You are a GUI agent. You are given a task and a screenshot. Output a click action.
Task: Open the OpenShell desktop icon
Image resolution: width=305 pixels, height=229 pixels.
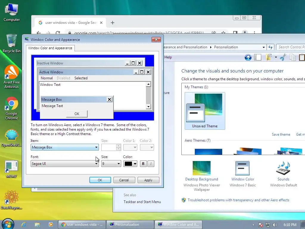coord(12,138)
